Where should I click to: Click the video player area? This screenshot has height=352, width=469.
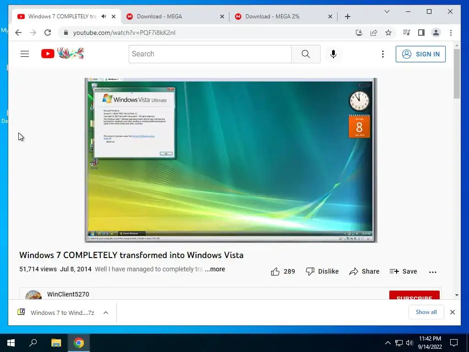pyautogui.click(x=231, y=160)
